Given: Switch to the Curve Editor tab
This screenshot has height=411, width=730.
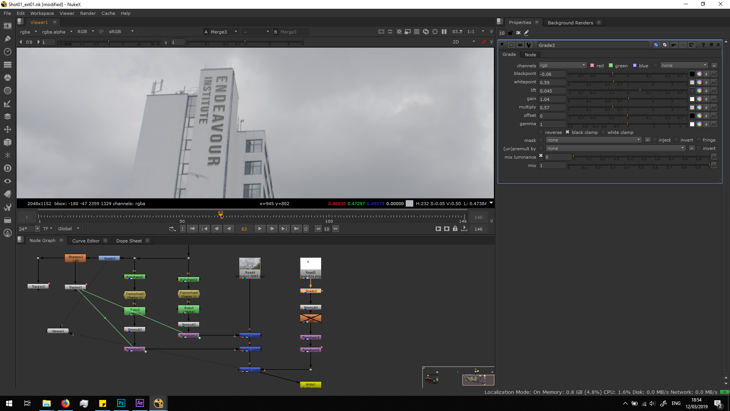Looking at the screenshot, I should [86, 241].
